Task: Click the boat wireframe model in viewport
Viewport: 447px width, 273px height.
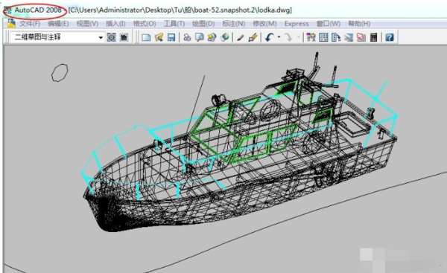Action: (x=239, y=142)
